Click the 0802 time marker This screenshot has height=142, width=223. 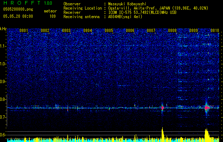click(x=45, y=31)
